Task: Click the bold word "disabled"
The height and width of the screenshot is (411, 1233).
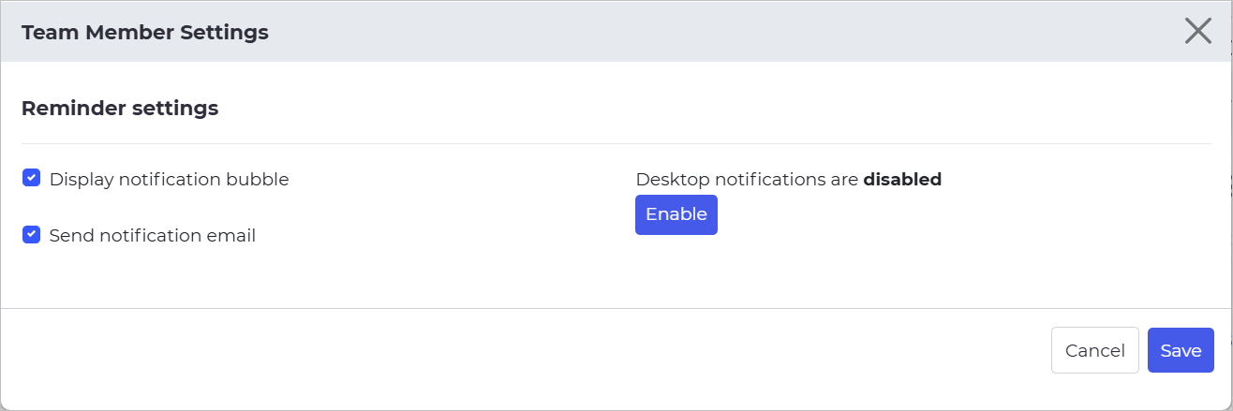Action: coord(902,179)
